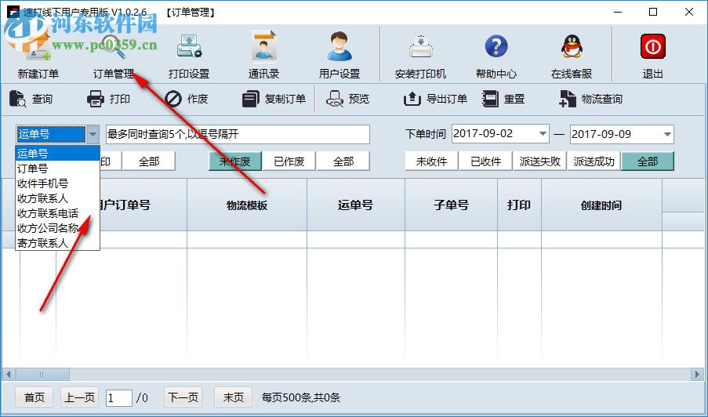
Task: Choose 收件手机号 in the dropdown list
Action: pyautogui.click(x=57, y=183)
